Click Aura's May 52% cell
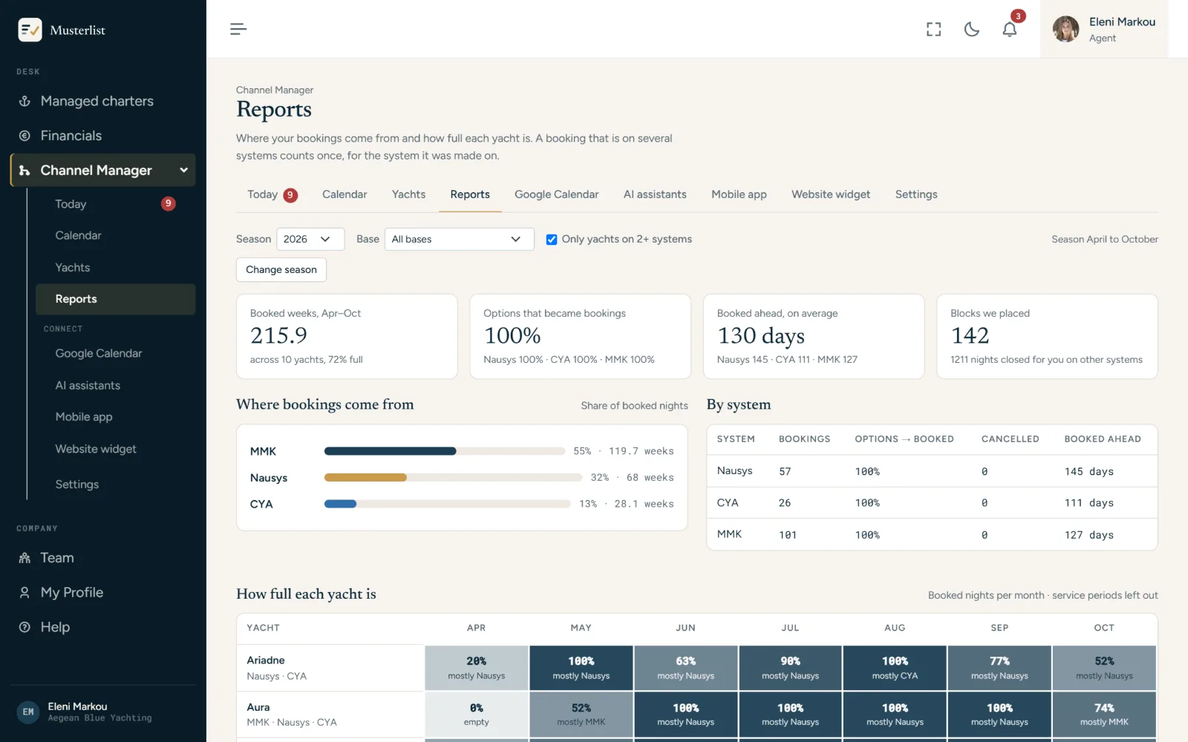The height and width of the screenshot is (742, 1188). pos(581,715)
